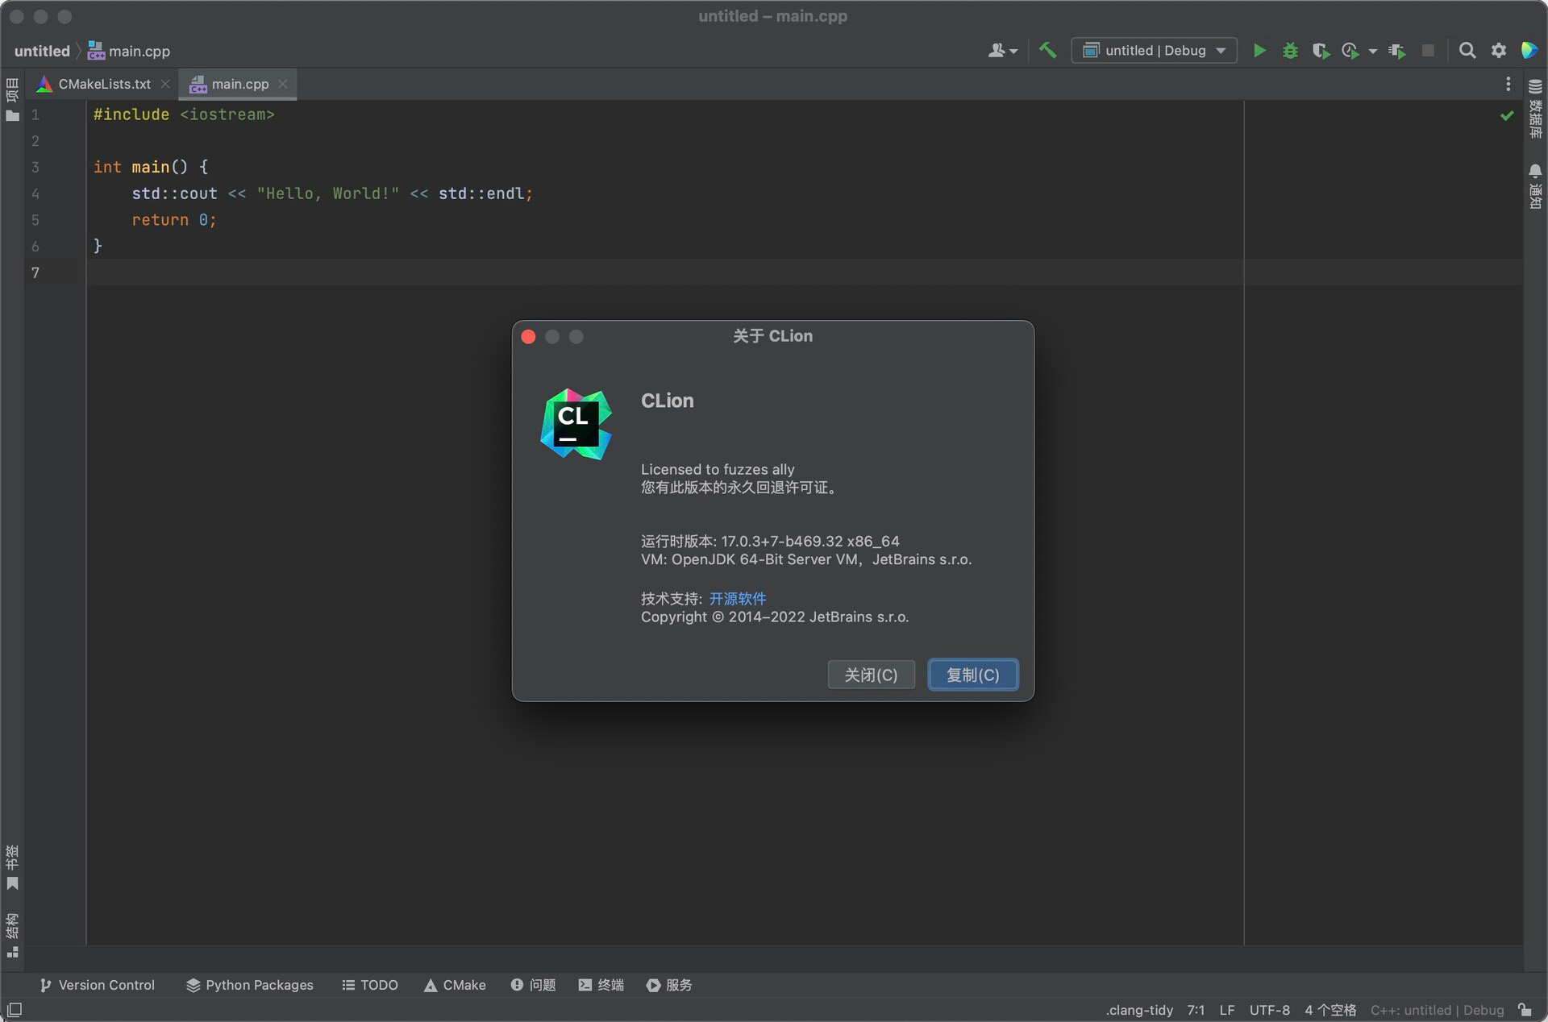Click the 7:1 caret position indicator
Screen dimensions: 1548x1022
[x=1196, y=1010]
